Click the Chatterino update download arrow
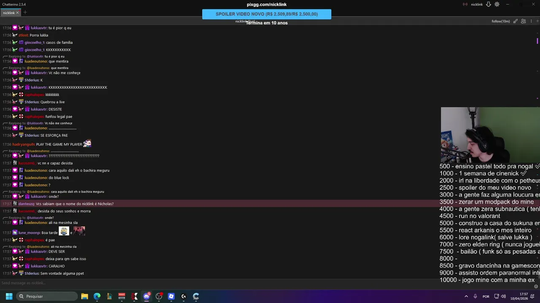 489,4
